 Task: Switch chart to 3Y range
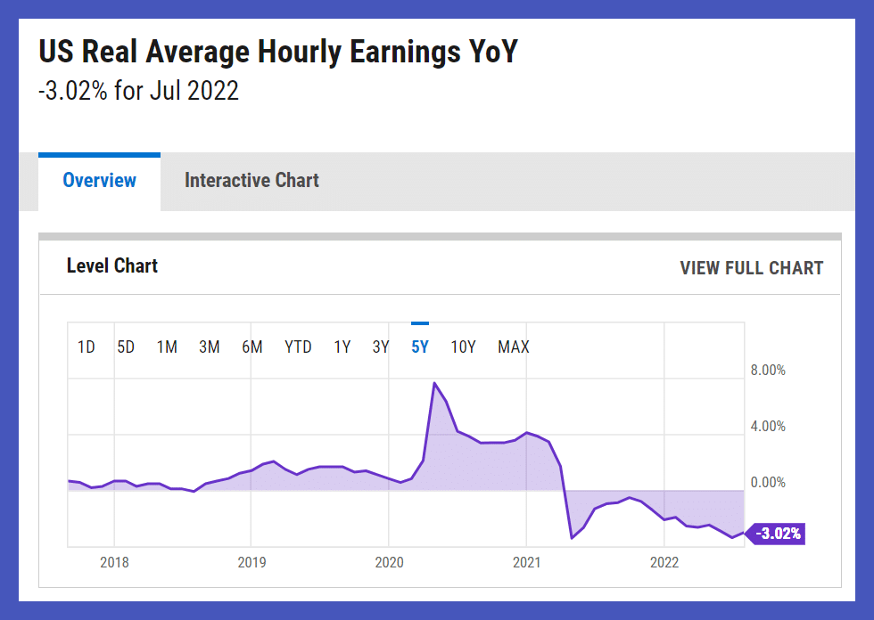click(x=381, y=347)
